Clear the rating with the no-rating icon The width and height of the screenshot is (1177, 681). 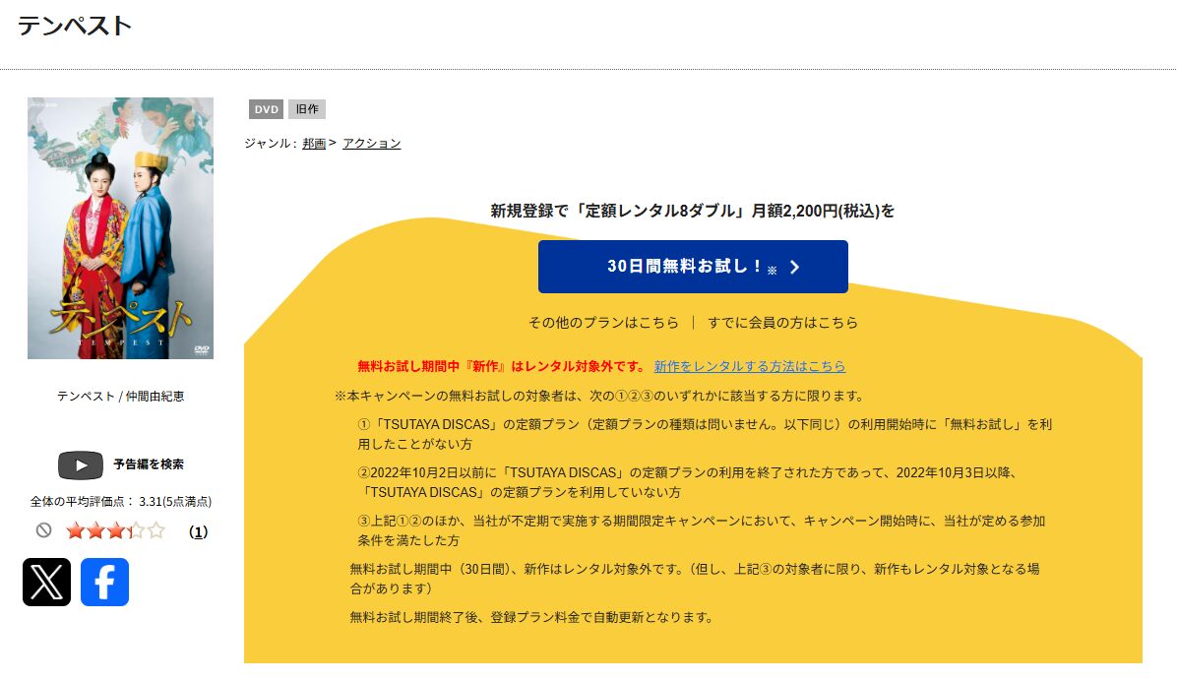click(44, 530)
